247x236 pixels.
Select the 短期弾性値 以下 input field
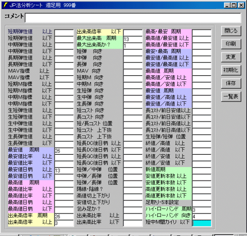[64, 39]
